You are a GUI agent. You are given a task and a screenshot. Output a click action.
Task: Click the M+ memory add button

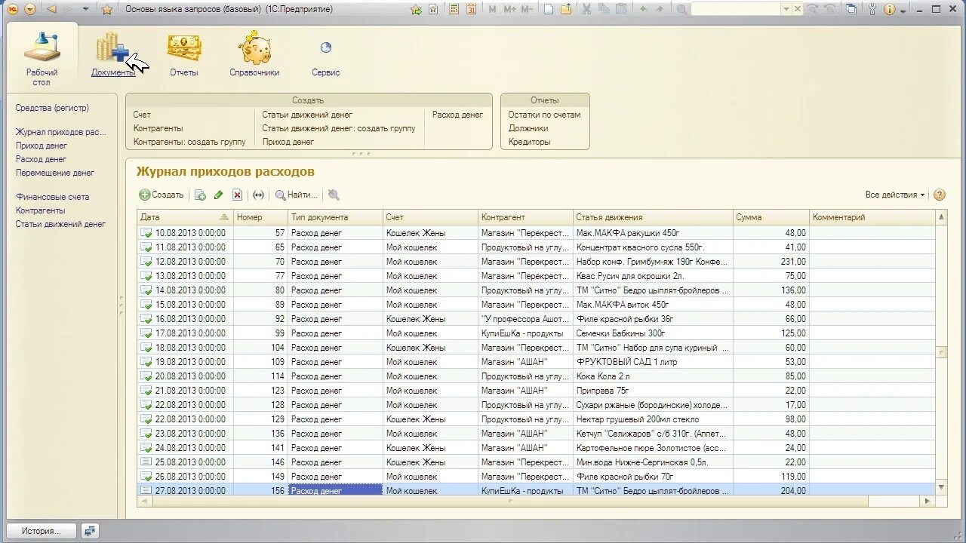509,9
